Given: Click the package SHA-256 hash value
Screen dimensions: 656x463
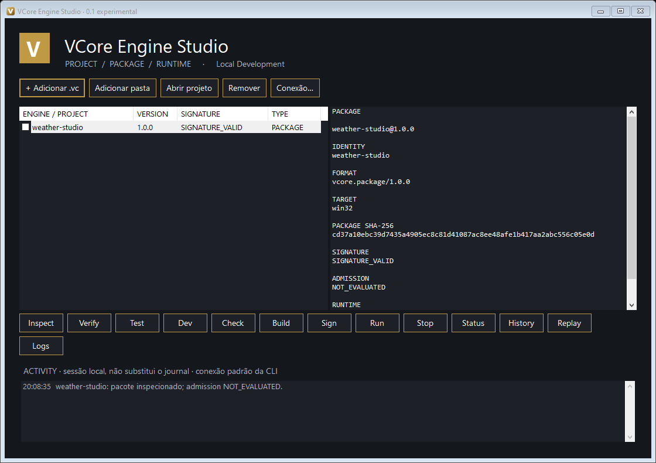Looking at the screenshot, I should [463, 234].
